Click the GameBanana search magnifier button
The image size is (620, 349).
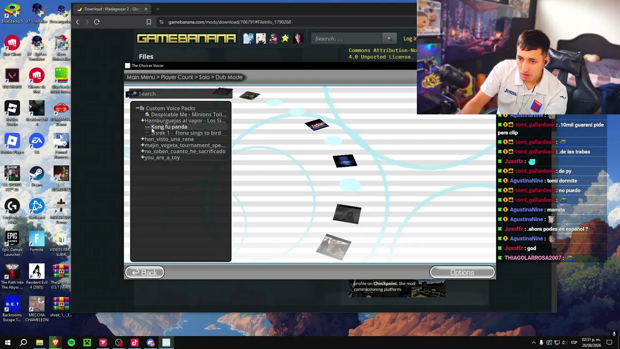pyautogui.click(x=389, y=38)
